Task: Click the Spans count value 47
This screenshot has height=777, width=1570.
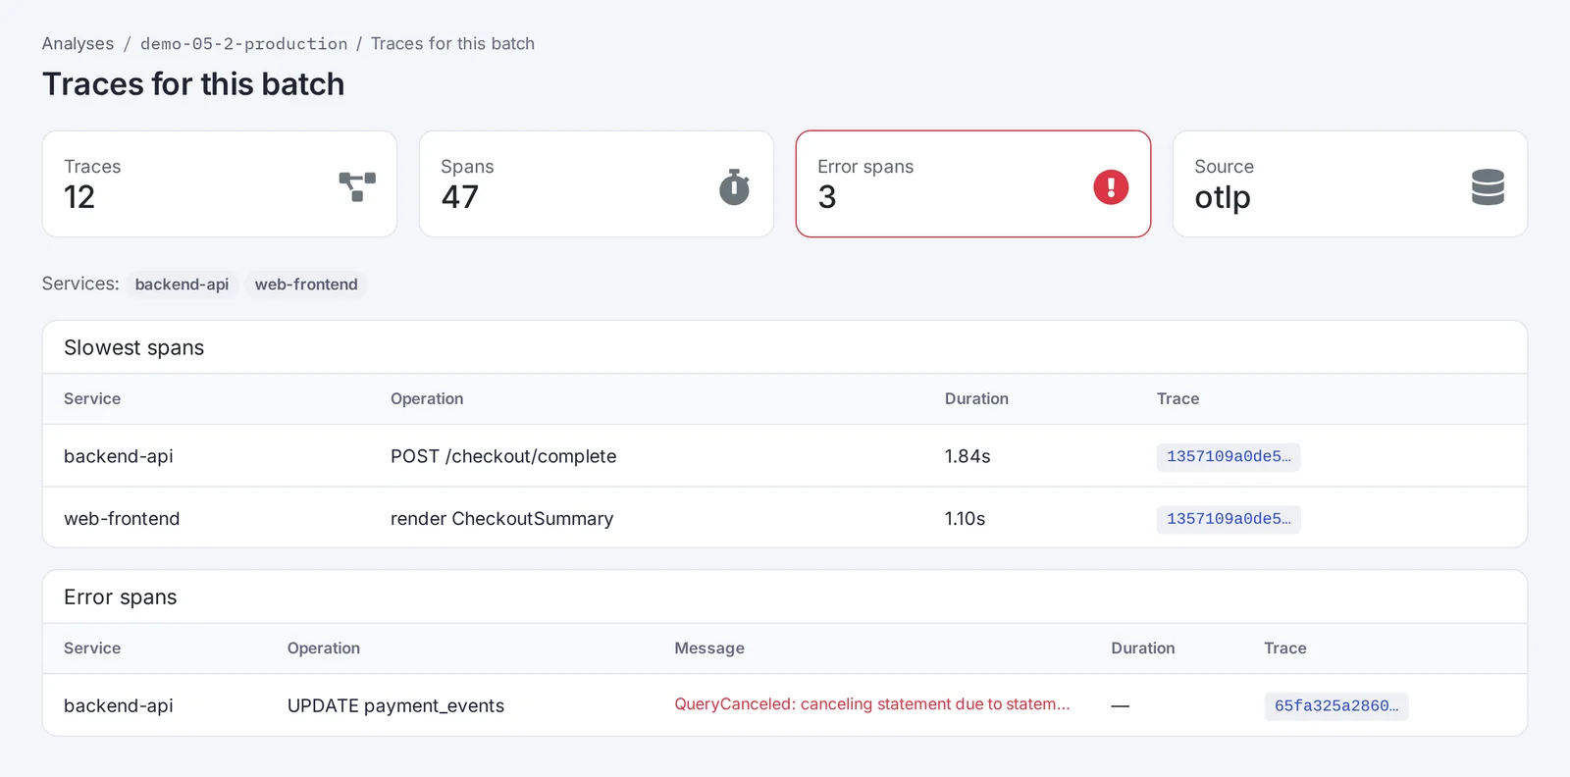Action: [460, 197]
